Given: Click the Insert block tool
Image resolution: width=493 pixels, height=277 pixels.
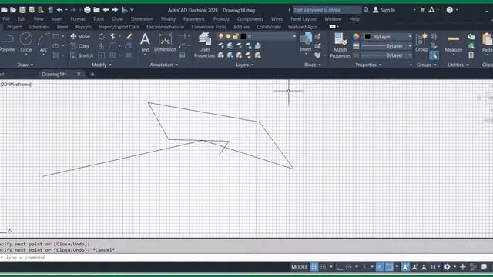Looking at the screenshot, I should (305, 42).
